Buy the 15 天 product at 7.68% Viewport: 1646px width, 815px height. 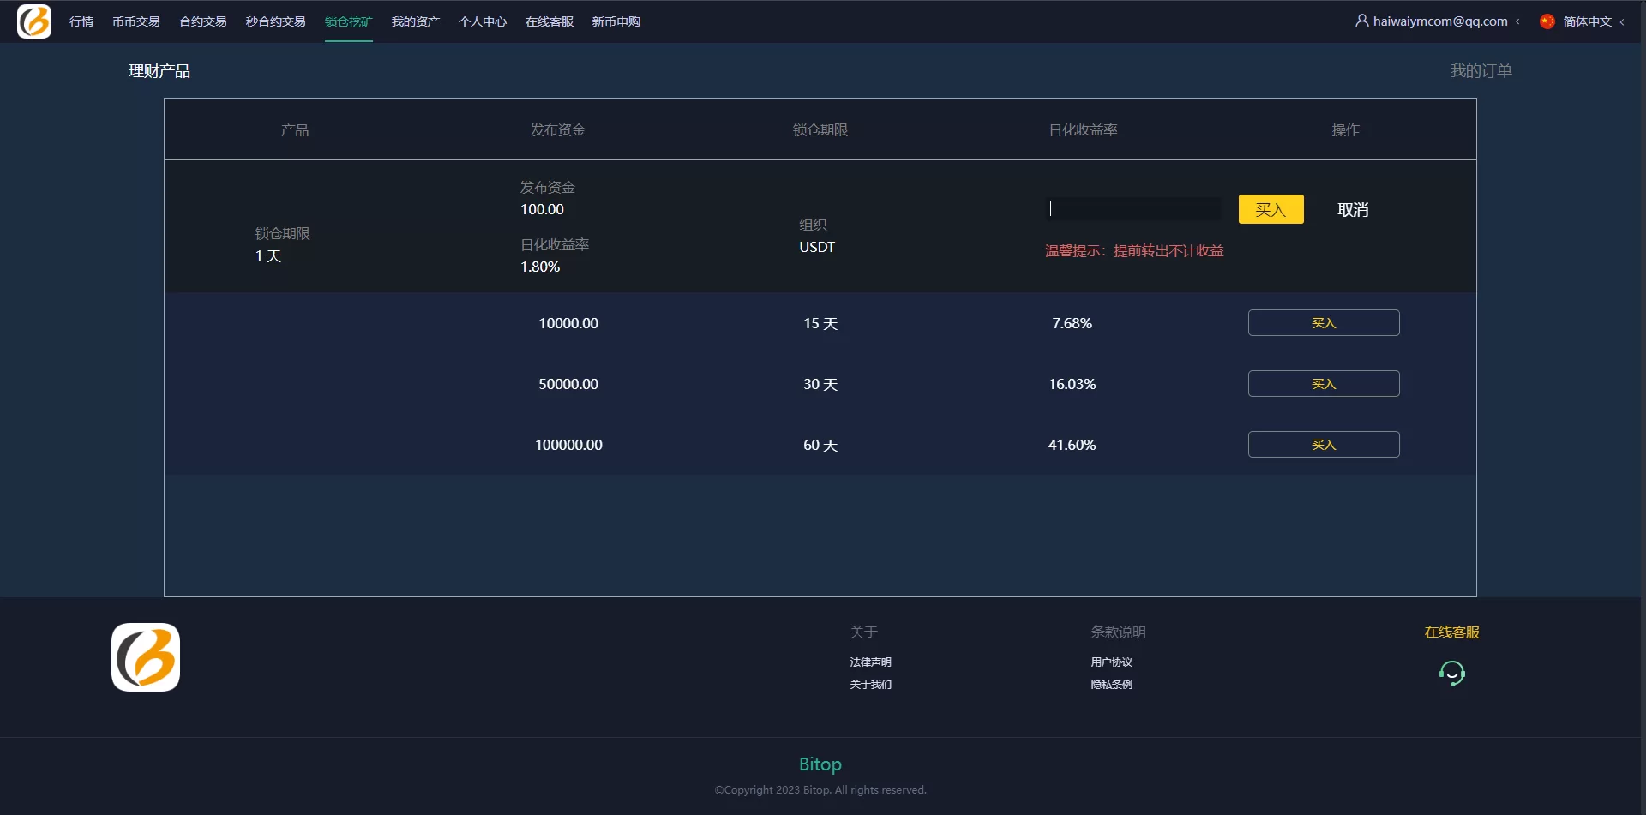1323,323
